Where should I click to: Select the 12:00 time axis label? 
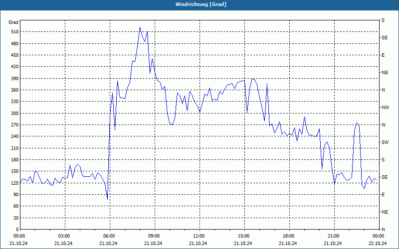coord(199,236)
